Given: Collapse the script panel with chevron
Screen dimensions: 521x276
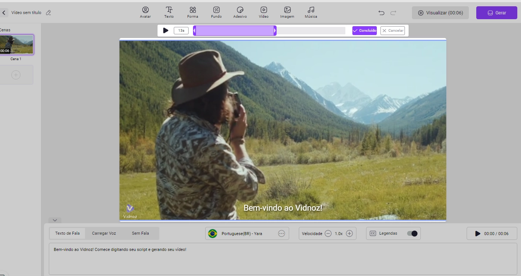Looking at the screenshot, I should pos(55,220).
